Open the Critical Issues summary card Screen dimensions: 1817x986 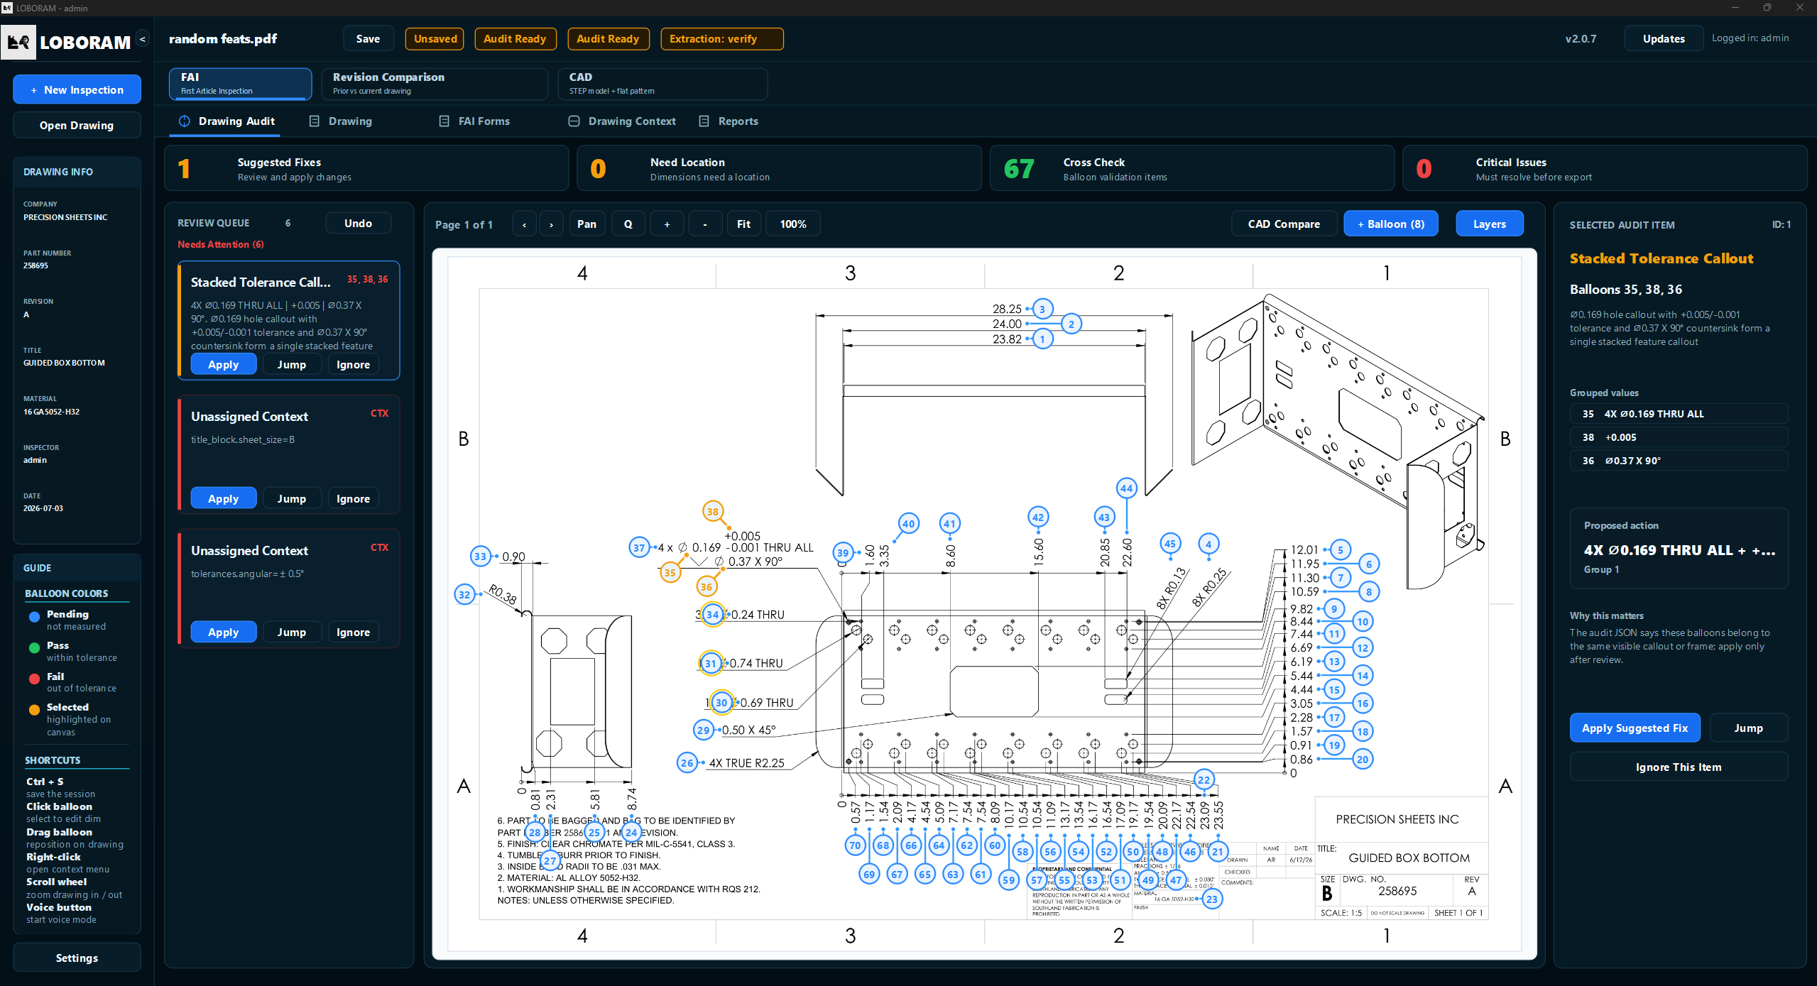point(1605,168)
